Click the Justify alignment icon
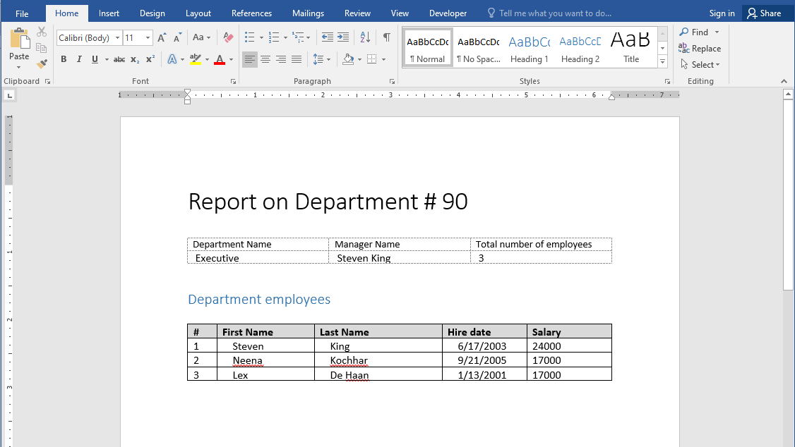Screen dimensions: 795x447 pos(297,60)
